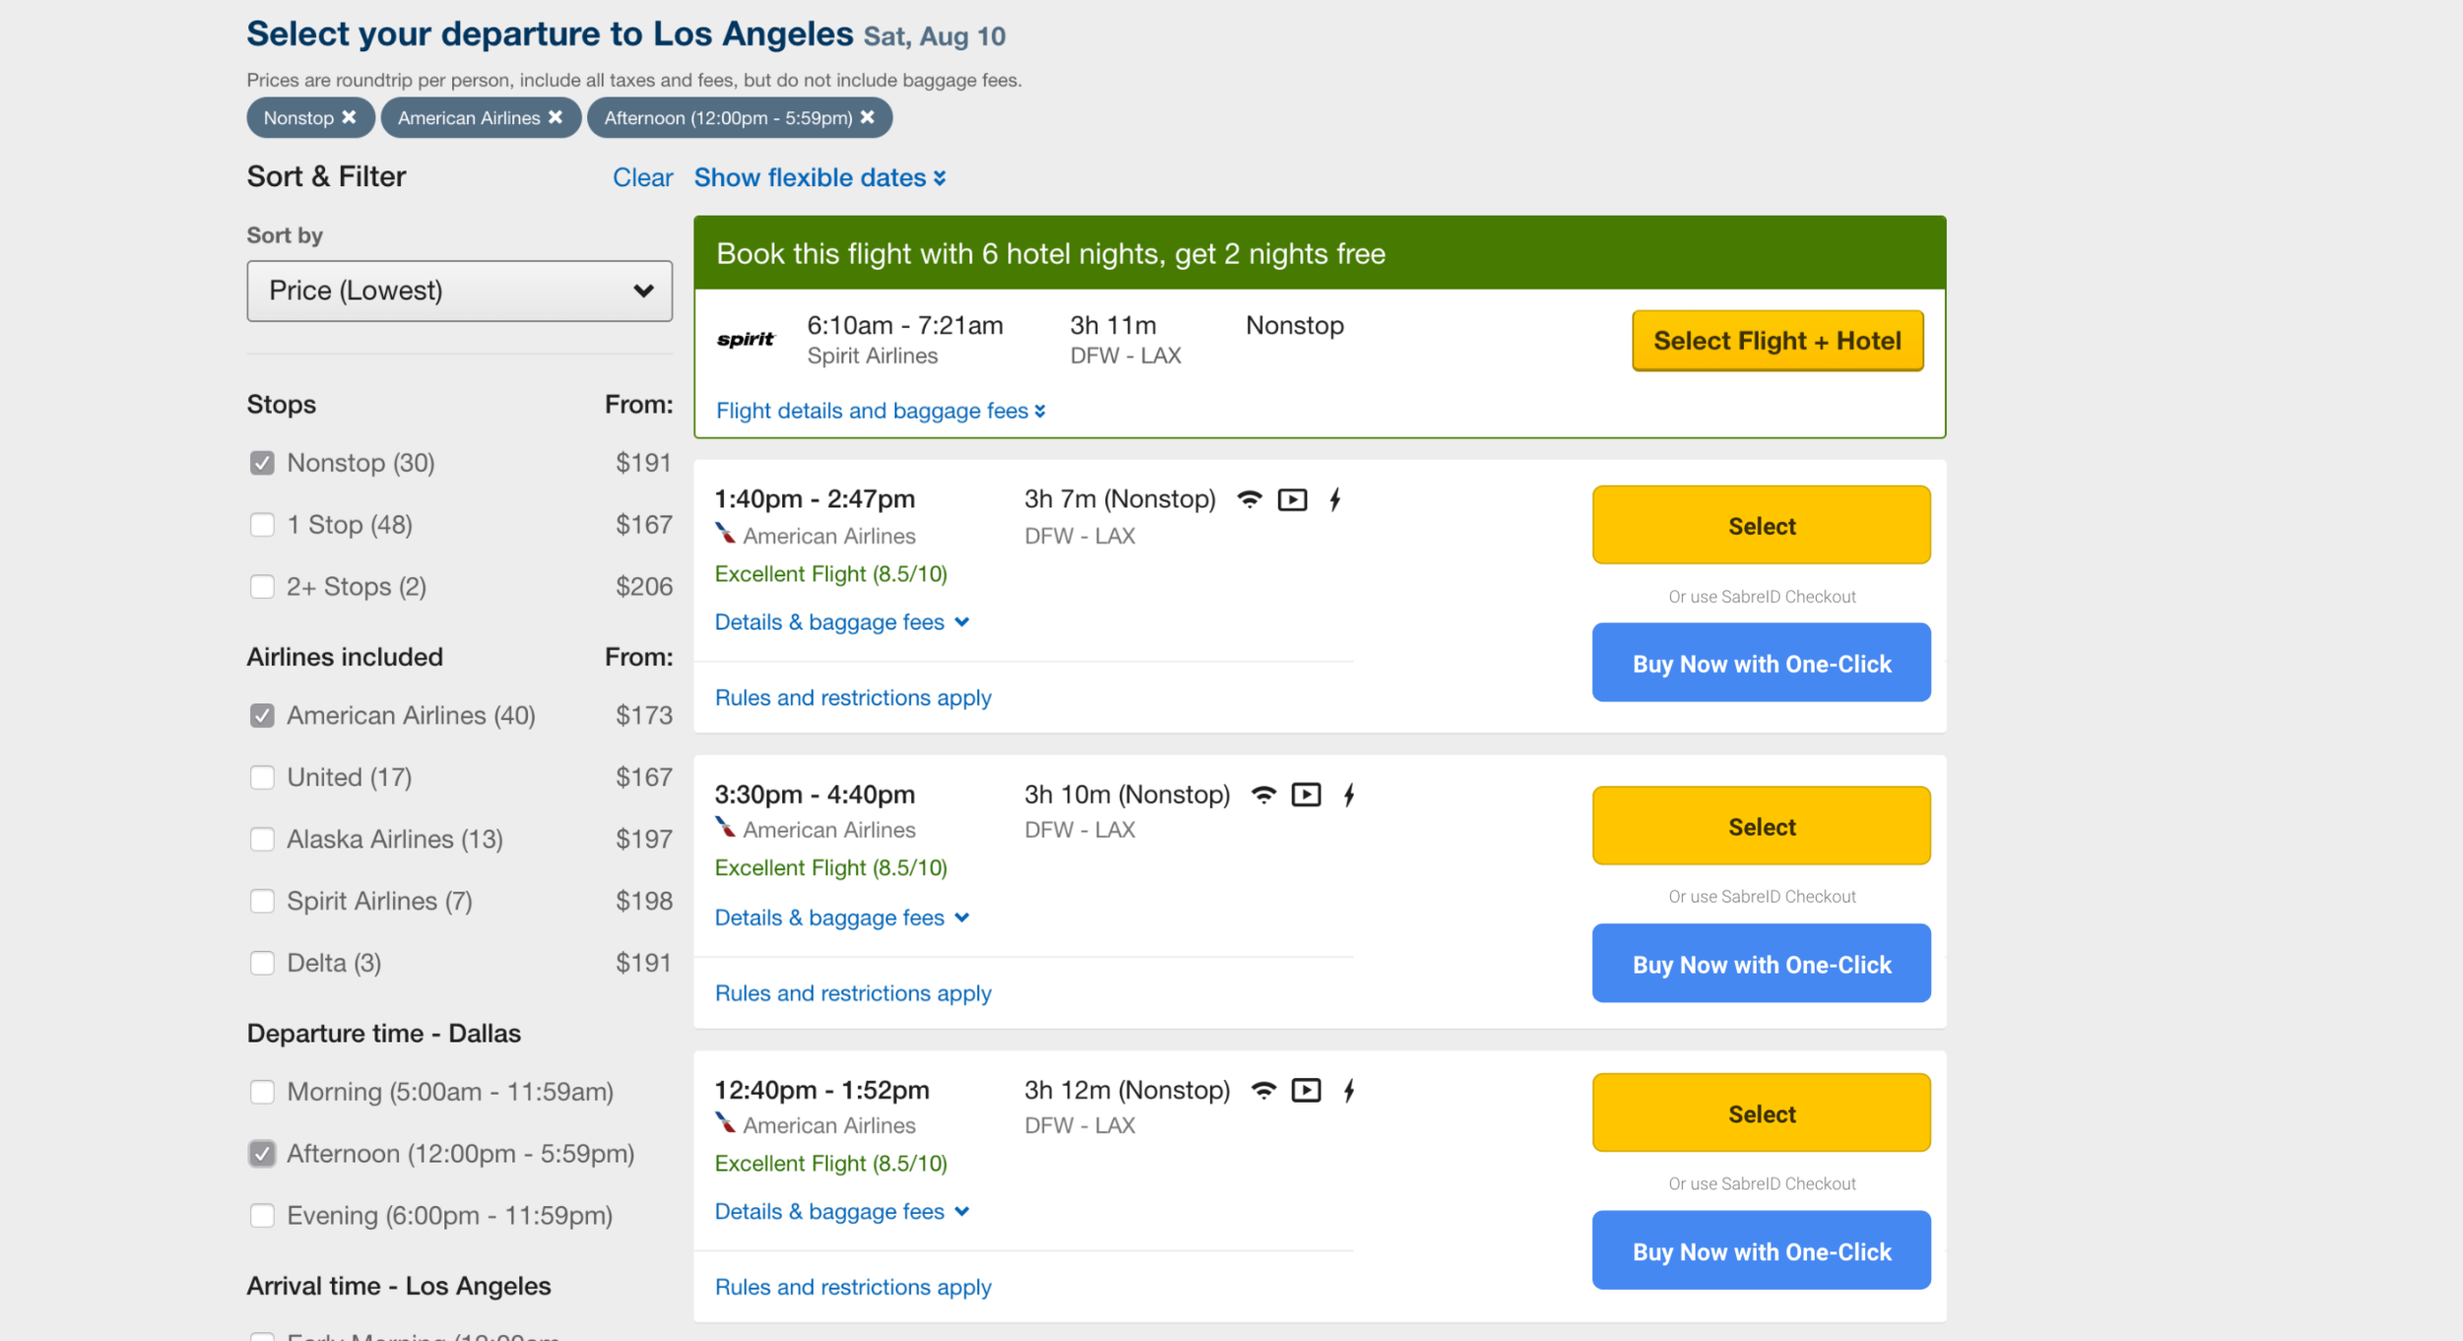Remove the American Airlines filter chip
Image resolution: width=2463 pixels, height=1341 pixels.
point(556,117)
